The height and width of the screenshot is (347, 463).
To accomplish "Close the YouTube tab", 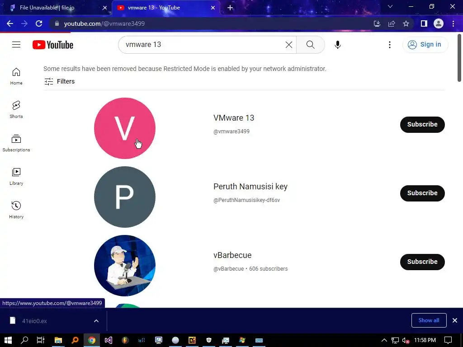I will coord(213,8).
